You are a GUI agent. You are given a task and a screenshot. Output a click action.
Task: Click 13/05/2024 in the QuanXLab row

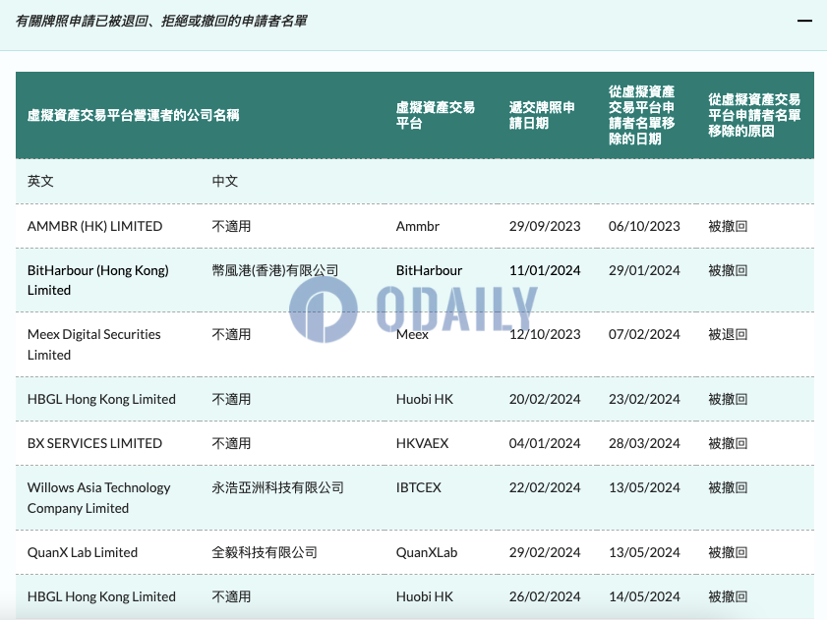[644, 552]
